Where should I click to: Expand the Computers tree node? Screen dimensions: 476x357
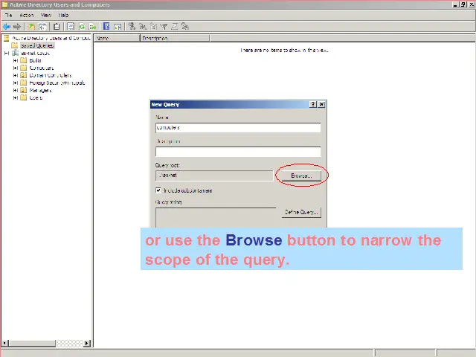(15, 68)
